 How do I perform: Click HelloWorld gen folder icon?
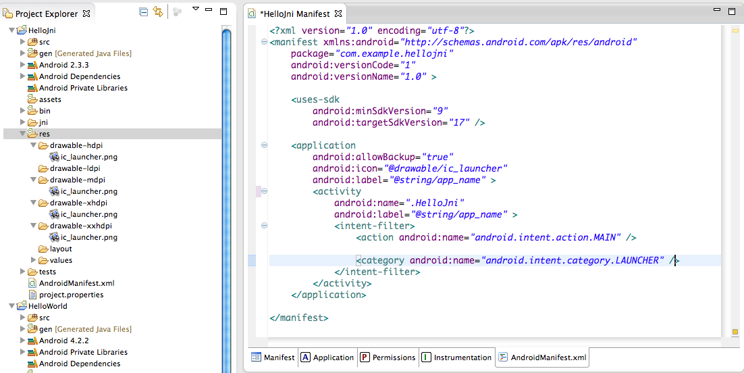click(32, 329)
